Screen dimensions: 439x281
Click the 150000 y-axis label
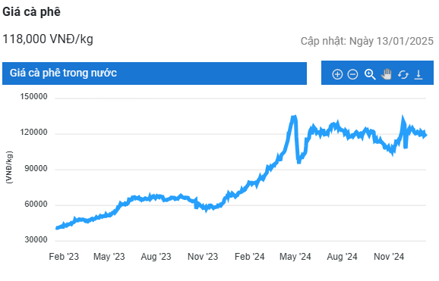tap(33, 97)
